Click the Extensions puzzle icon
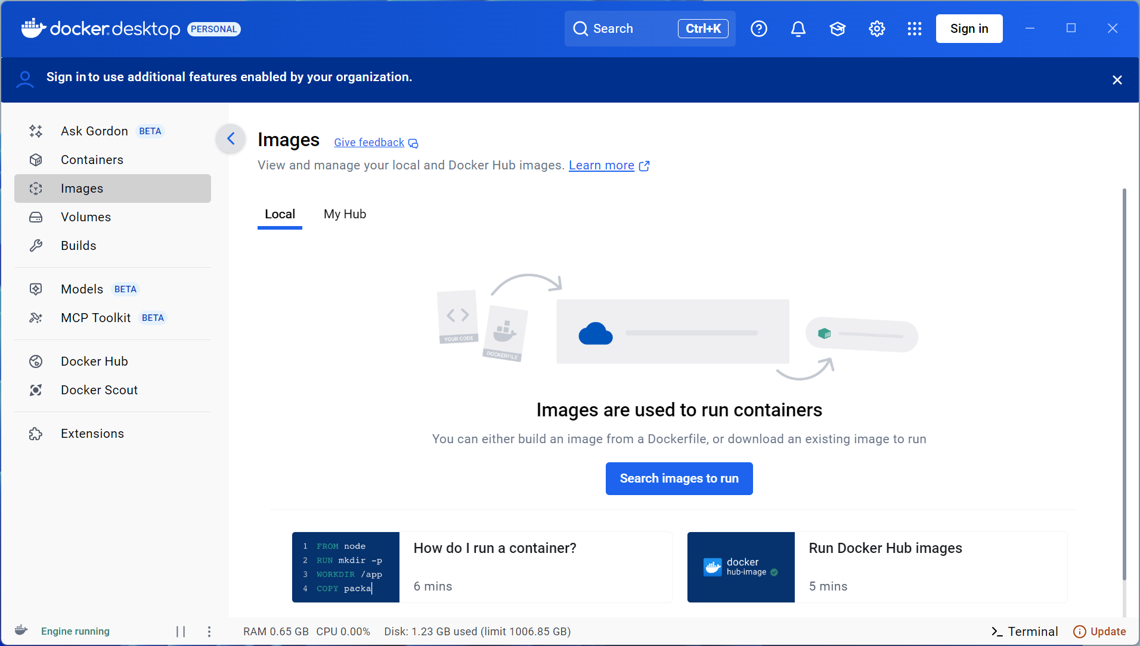 36,434
